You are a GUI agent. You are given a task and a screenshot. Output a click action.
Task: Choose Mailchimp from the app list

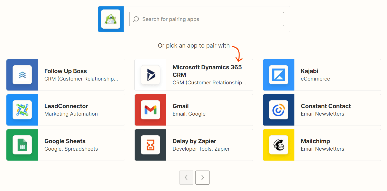[x=322, y=145]
